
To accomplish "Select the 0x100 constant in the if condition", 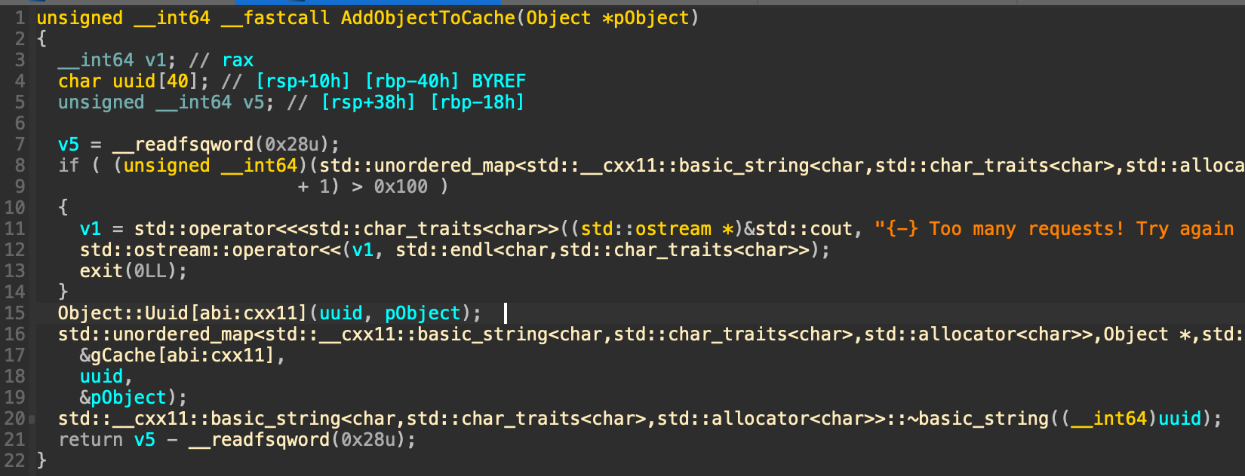I will (x=401, y=187).
